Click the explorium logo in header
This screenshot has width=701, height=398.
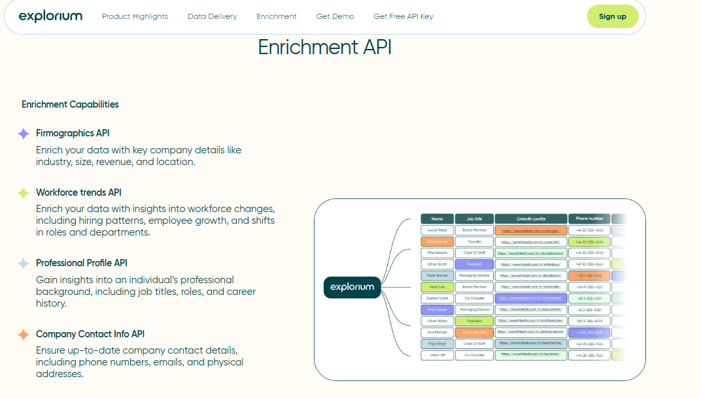tap(50, 16)
